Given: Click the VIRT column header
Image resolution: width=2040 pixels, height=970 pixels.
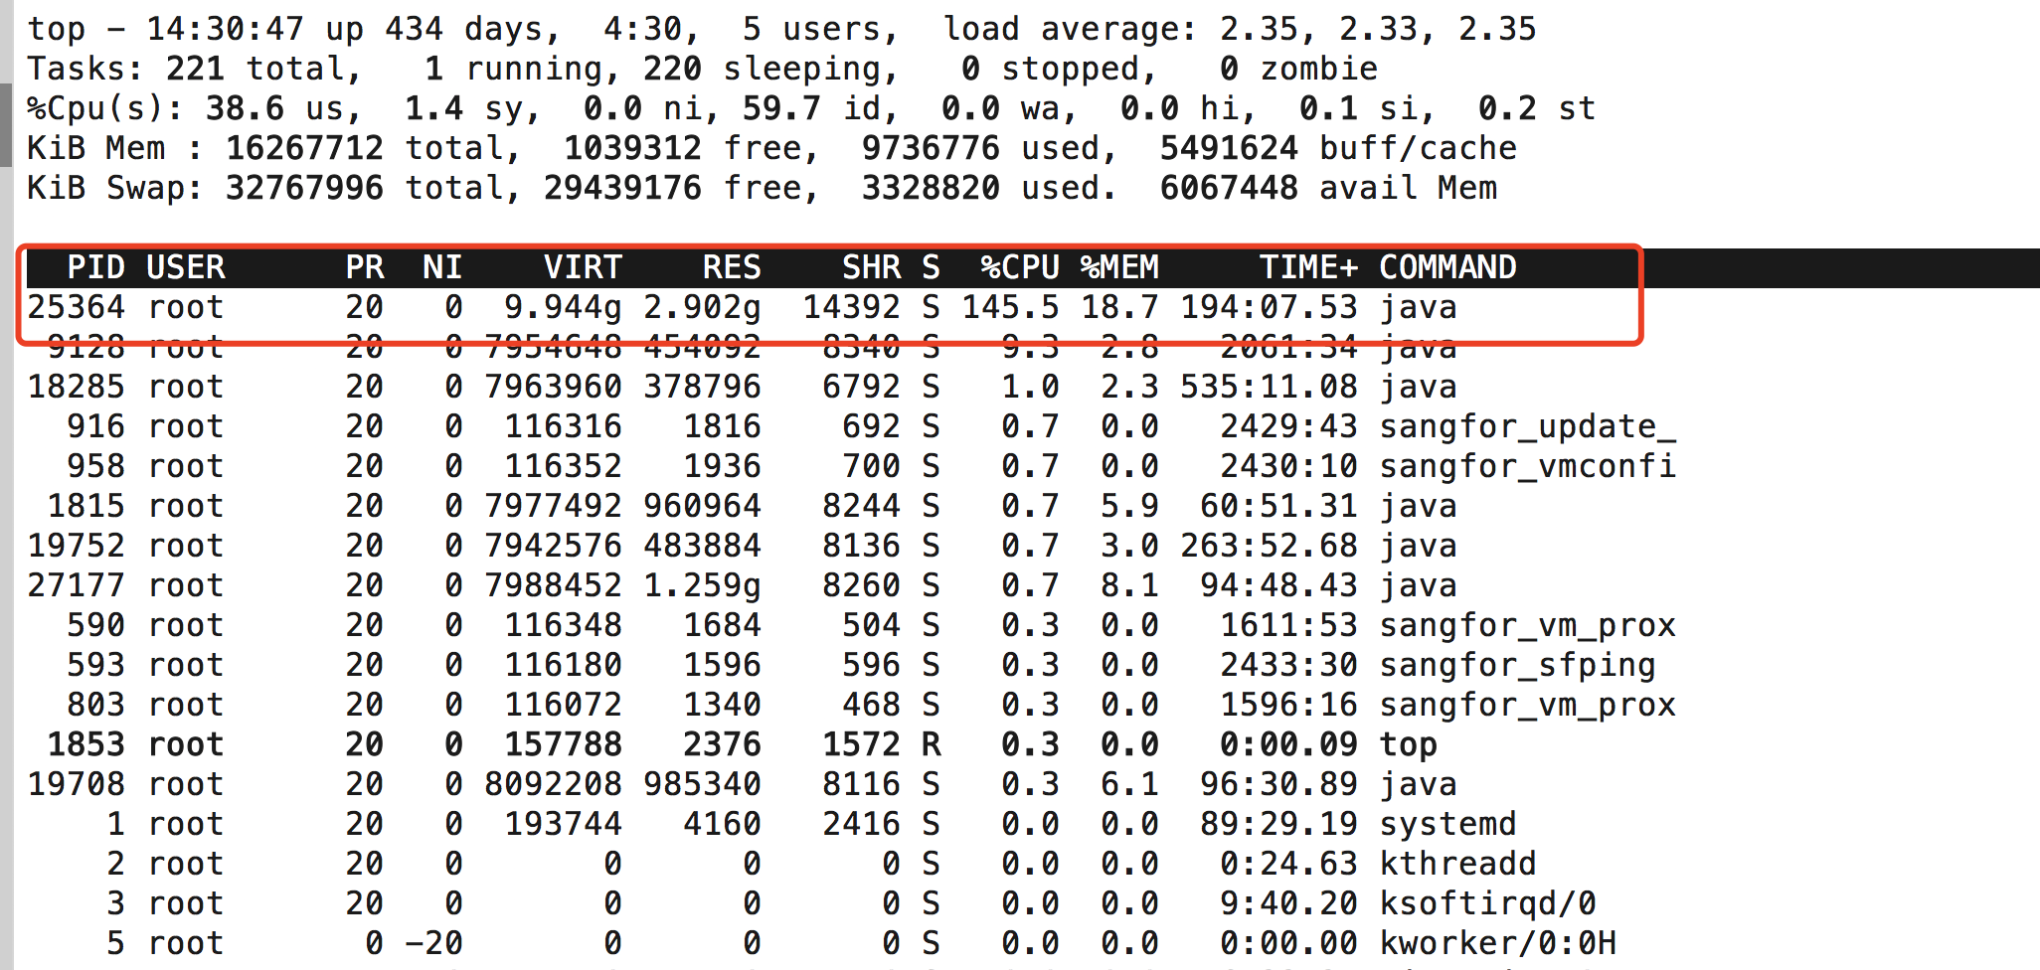Looking at the screenshot, I should pos(582,266).
